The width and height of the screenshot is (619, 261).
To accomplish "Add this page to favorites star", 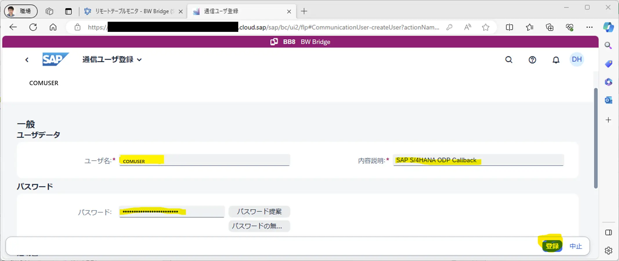I will [x=486, y=27].
